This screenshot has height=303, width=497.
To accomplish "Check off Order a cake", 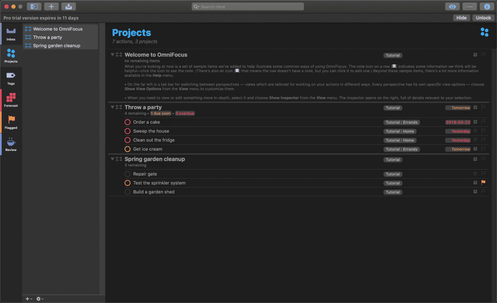I will click(127, 122).
